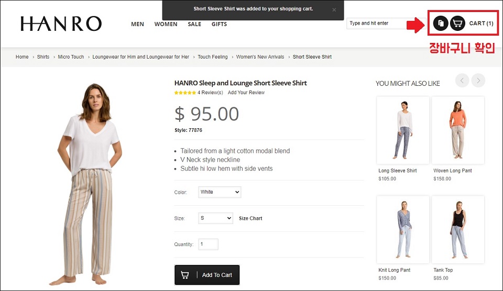Image resolution: width=503 pixels, height=291 pixels.
Task: Open the shopping cart icon
Action: 457,24
